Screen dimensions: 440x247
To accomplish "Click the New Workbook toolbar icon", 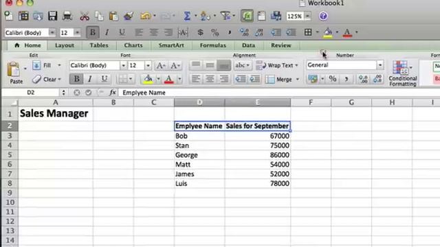I will pyautogui.click(x=8, y=16).
